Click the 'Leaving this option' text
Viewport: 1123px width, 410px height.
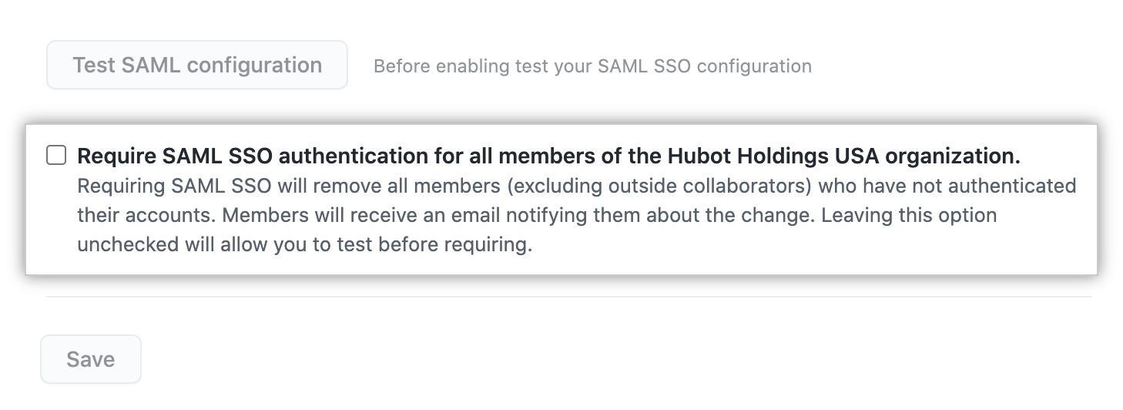(x=909, y=216)
